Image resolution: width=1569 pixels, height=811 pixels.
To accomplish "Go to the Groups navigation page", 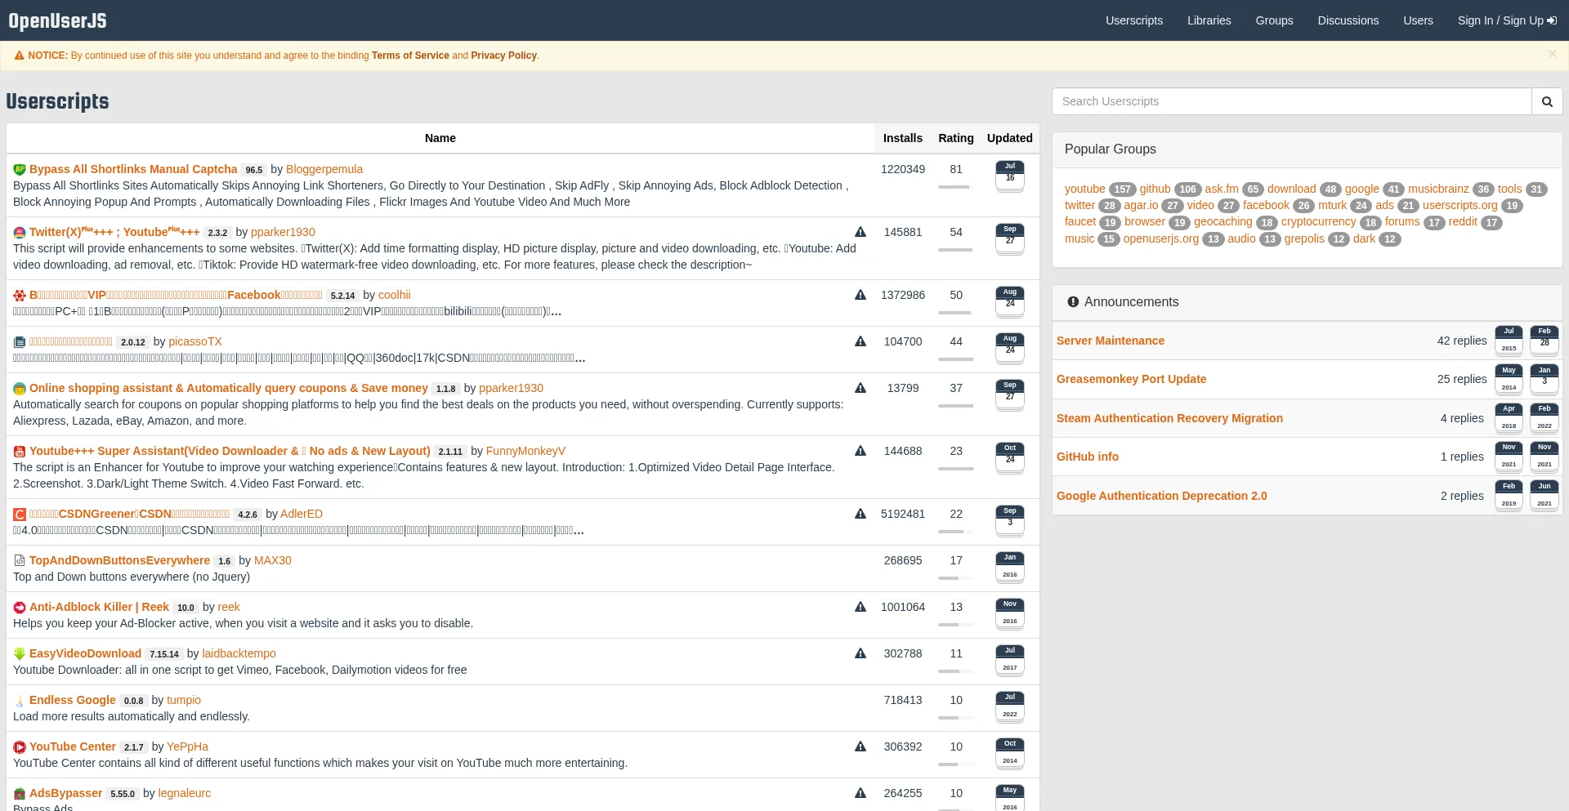I will [x=1274, y=20].
